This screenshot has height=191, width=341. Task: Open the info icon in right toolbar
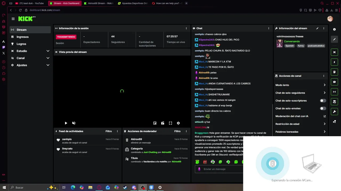(334, 29)
